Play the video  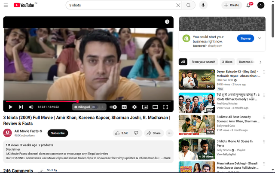[x=10, y=107]
